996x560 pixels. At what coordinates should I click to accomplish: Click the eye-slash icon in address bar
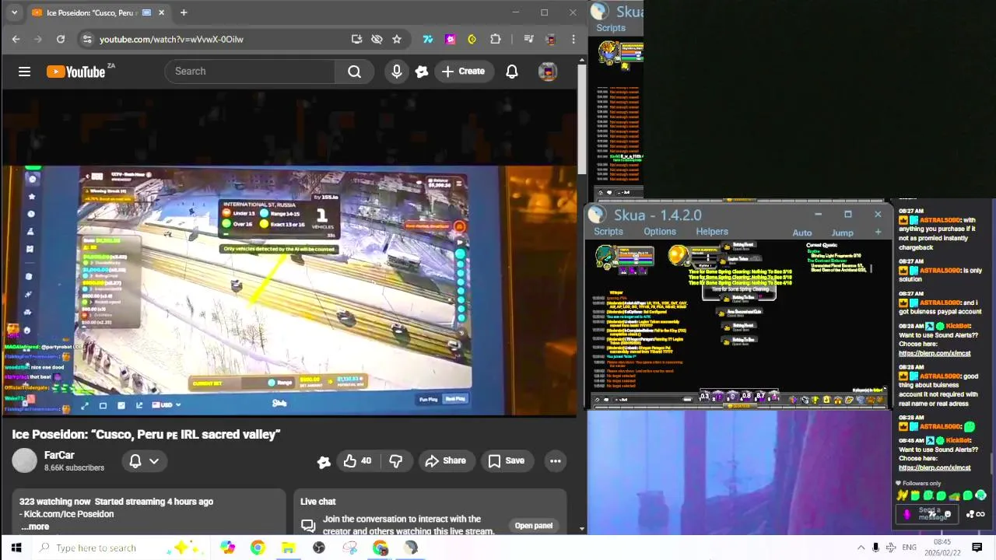tap(377, 39)
